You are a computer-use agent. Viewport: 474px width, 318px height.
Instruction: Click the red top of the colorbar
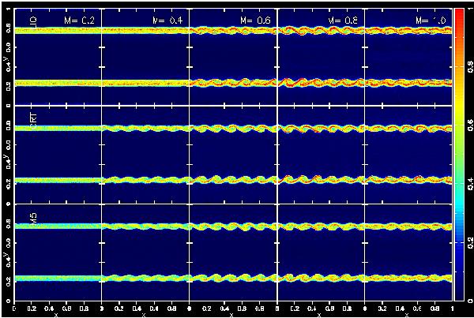462,9
